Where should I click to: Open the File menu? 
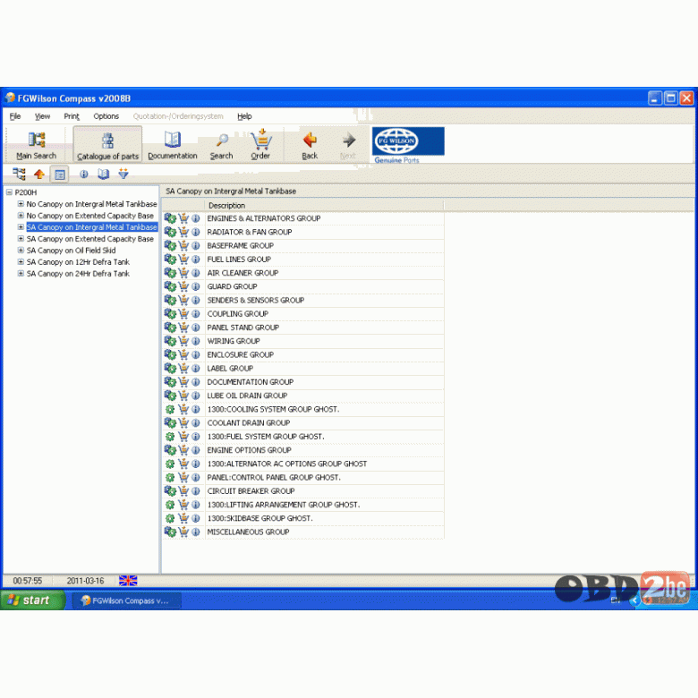15,116
